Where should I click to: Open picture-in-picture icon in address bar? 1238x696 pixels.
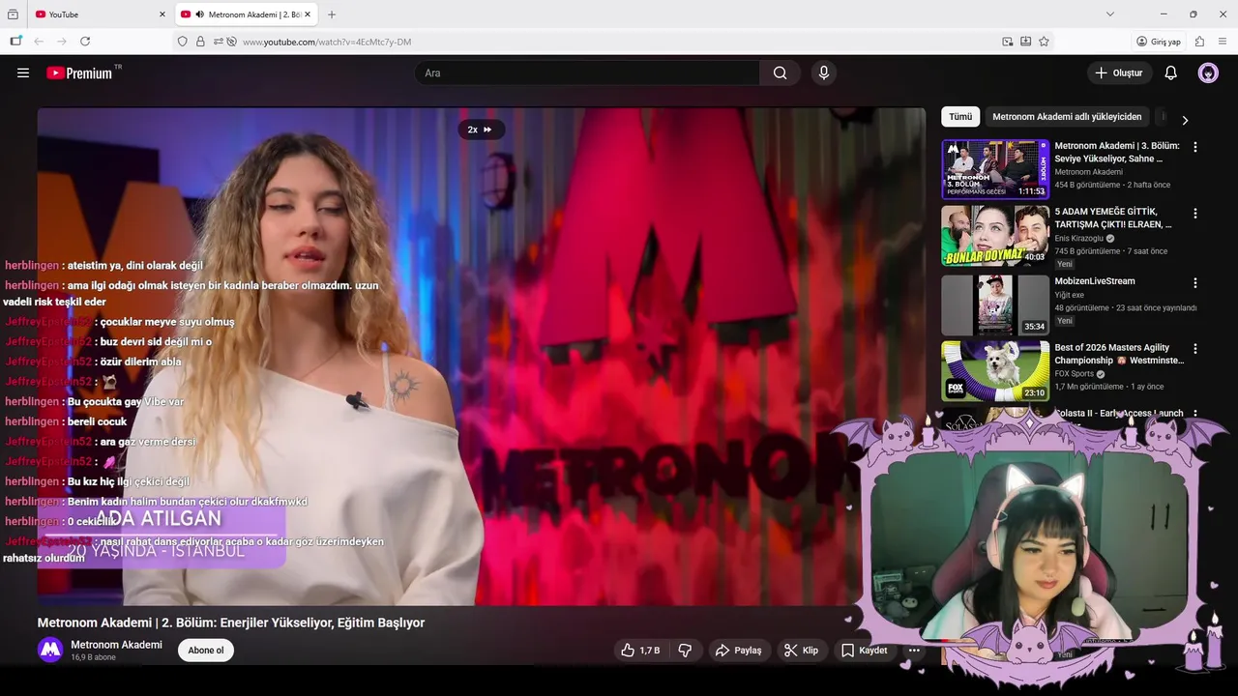pyautogui.click(x=1008, y=42)
